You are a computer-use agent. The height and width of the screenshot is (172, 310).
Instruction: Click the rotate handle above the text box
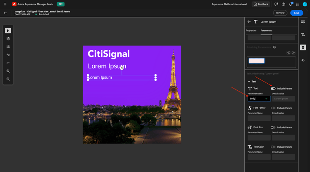click(122, 68)
